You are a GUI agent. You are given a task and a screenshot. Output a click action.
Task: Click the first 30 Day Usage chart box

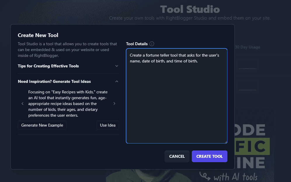click(248, 64)
